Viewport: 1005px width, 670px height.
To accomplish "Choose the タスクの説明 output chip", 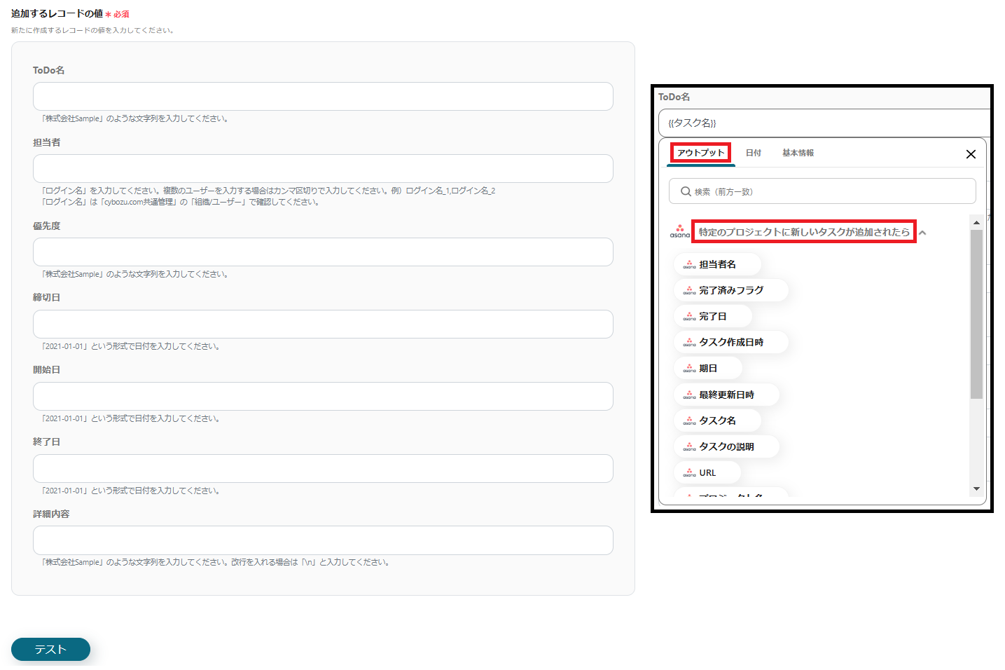I will tap(726, 446).
